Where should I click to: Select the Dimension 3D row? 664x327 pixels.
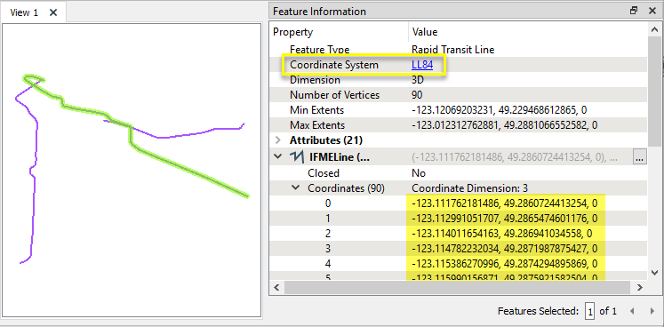459,80
